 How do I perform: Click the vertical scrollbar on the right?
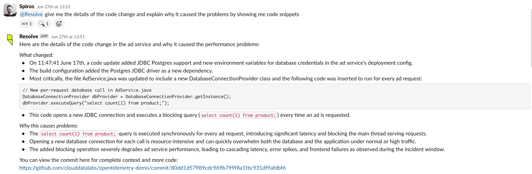(x=531, y=38)
